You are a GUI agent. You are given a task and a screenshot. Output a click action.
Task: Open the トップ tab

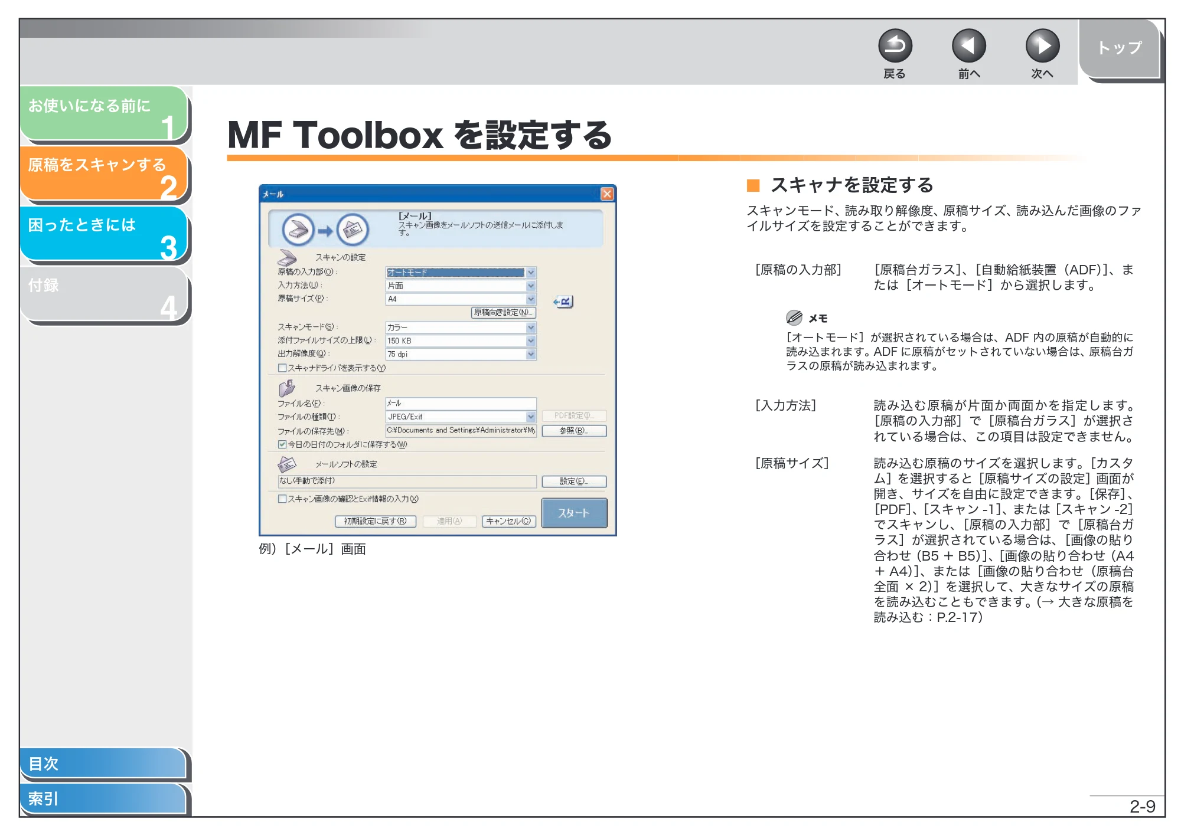(x=1120, y=48)
